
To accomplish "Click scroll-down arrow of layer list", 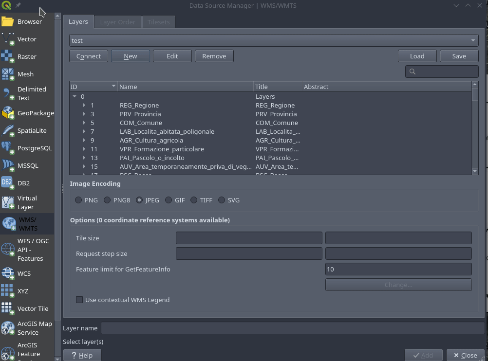I will [x=475, y=171].
